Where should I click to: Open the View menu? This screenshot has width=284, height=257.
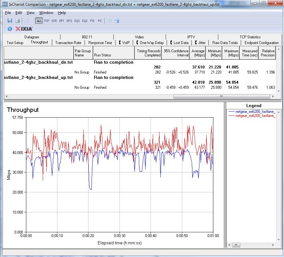[30, 13]
